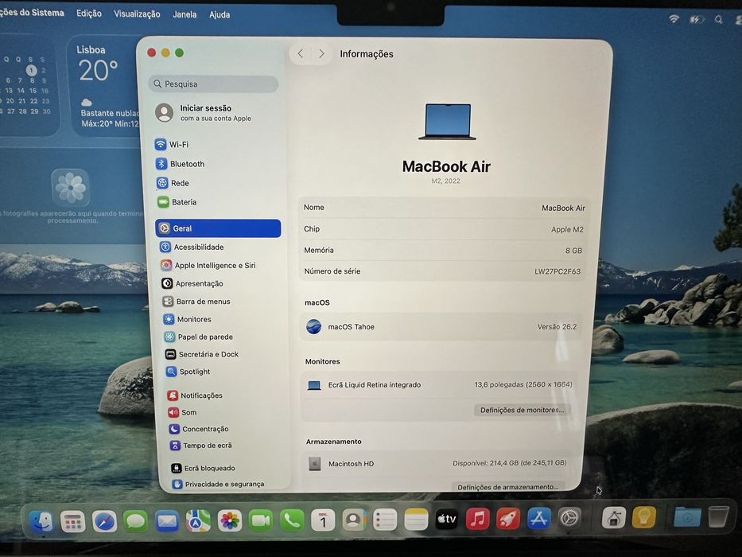Click Definições de monitores button

coord(522,410)
